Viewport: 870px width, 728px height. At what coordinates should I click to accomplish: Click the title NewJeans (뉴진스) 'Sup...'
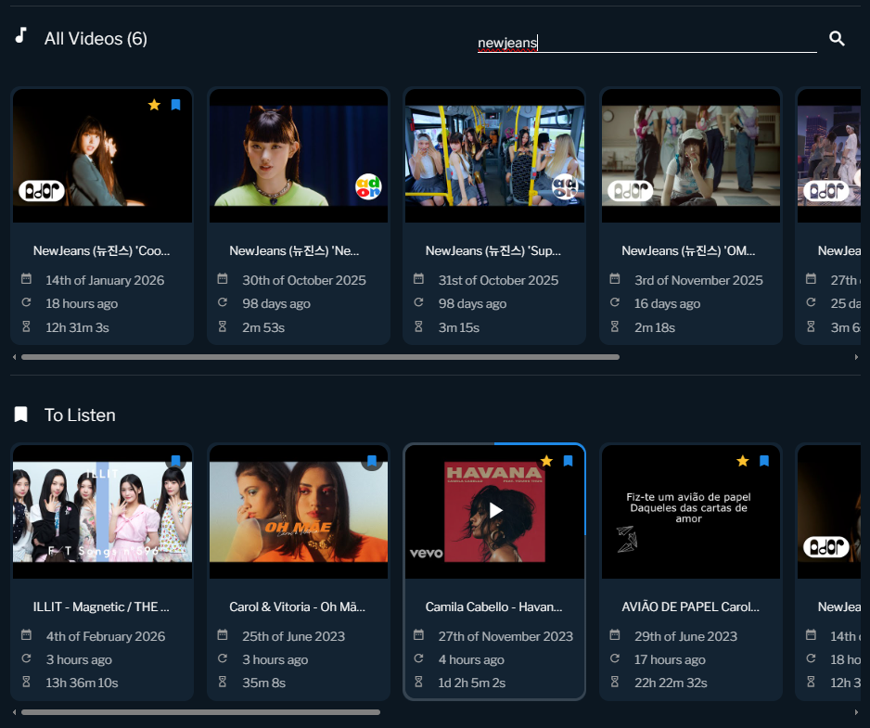(493, 250)
